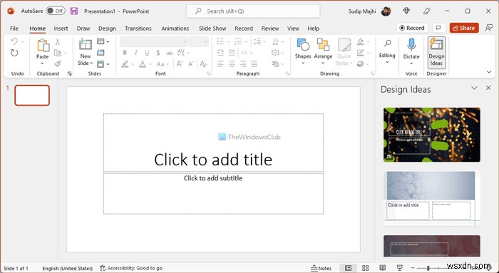
Task: Click the Cut scissors icon
Action: 58,41
